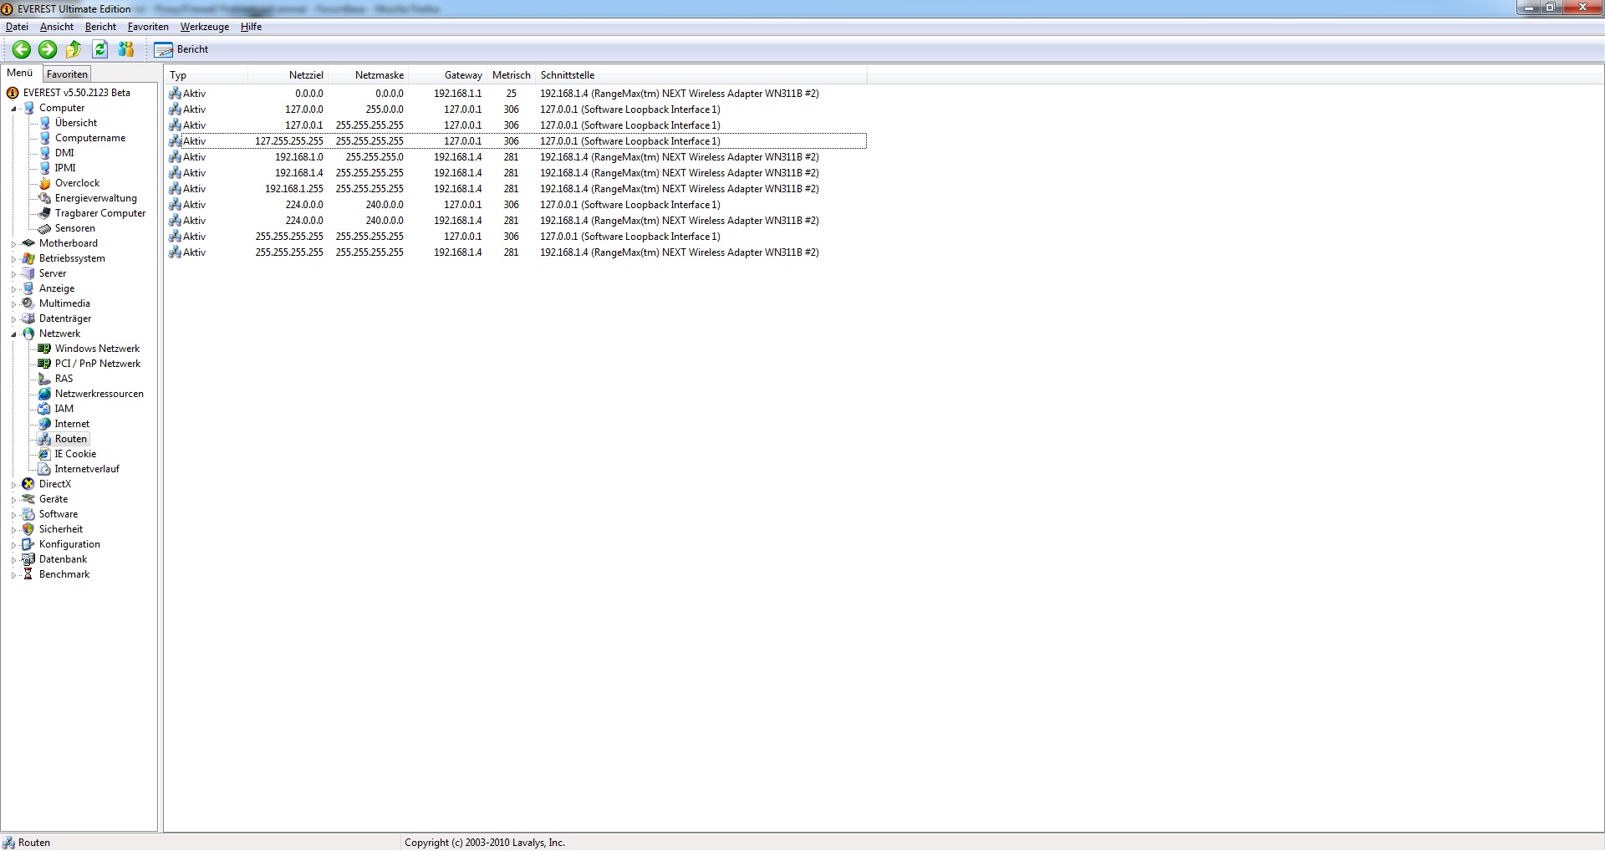Select the route row with Netzziel 127.255.255.255
The image size is (1605, 851).
pyautogui.click(x=516, y=141)
